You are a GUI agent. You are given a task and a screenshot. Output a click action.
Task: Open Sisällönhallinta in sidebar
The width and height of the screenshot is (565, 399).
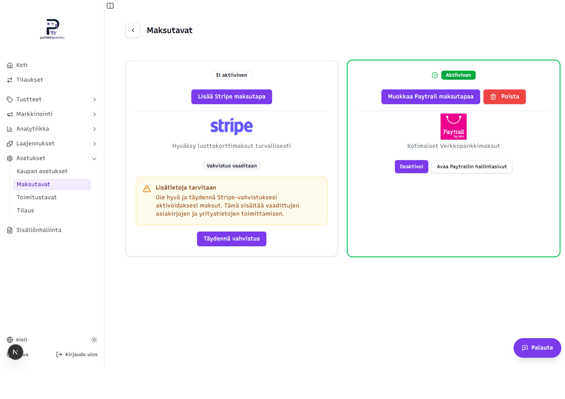coord(39,230)
